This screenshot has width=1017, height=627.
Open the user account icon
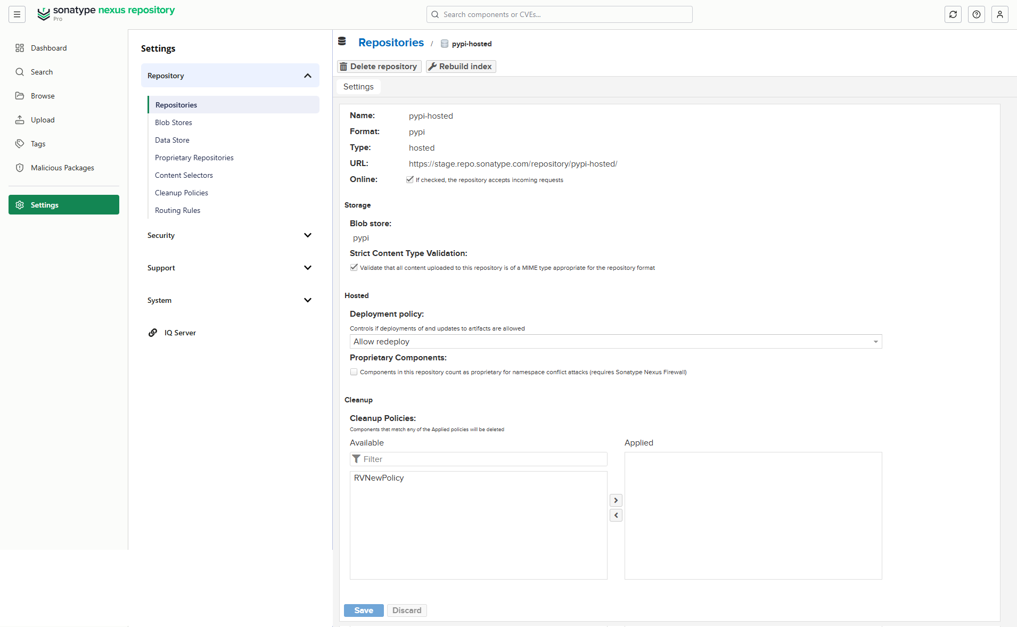pos(1000,14)
